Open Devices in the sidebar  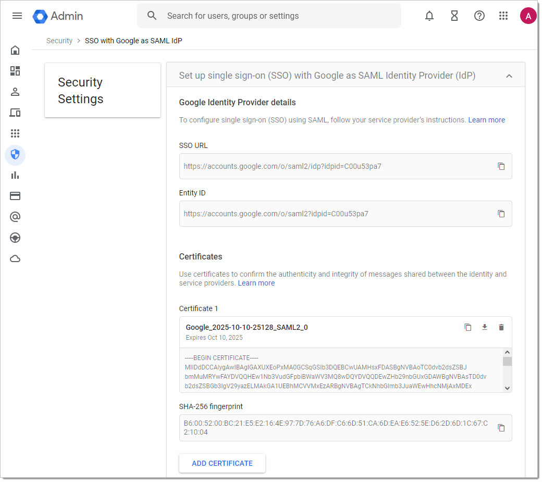tap(15, 113)
